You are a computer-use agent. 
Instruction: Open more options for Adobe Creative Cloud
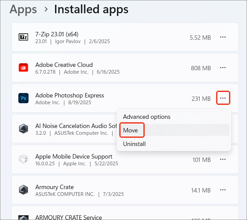(x=223, y=68)
